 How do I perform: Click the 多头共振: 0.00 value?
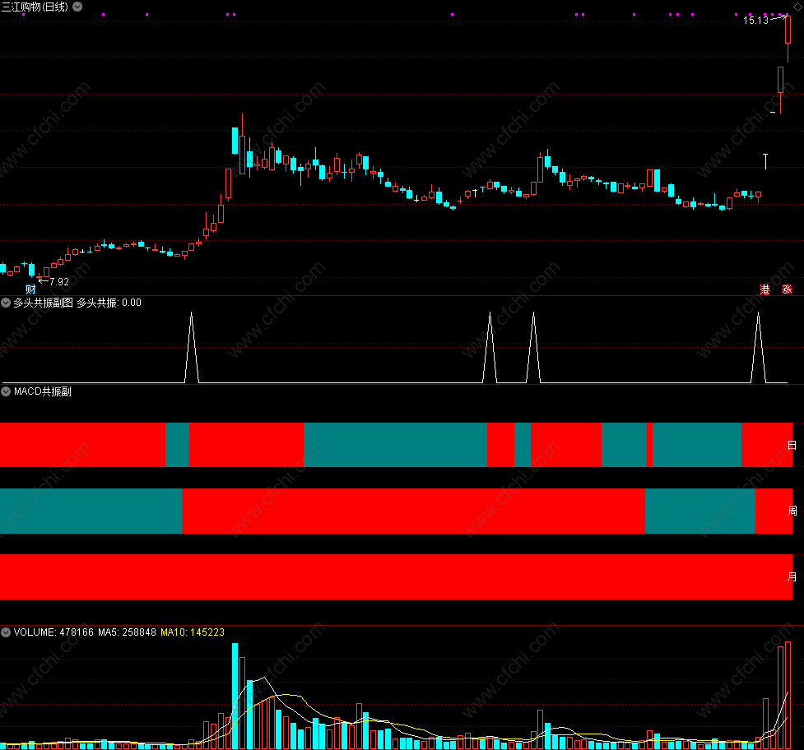pyautogui.click(x=109, y=303)
